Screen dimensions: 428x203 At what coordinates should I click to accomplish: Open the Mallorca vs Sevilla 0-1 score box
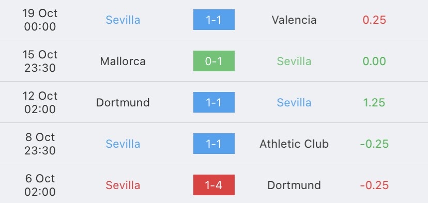(213, 61)
